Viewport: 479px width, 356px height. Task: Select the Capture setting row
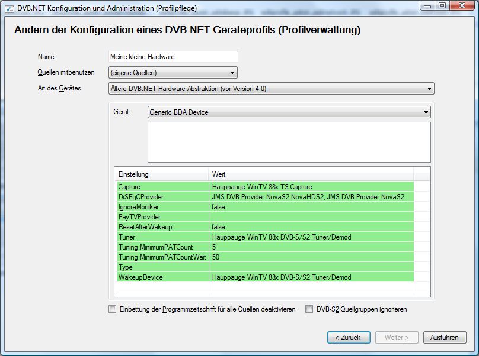click(162, 187)
